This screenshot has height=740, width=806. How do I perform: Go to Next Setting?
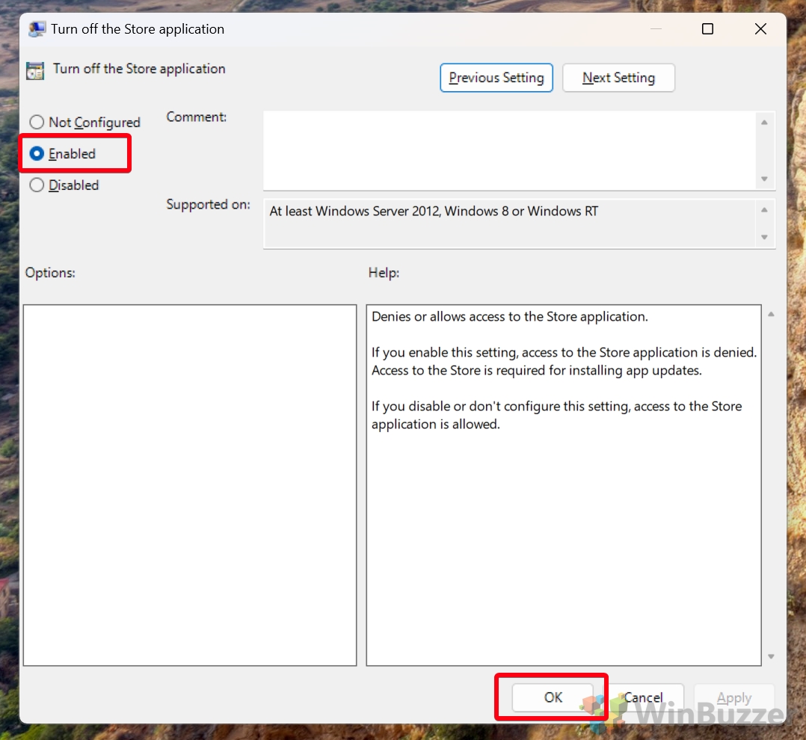click(x=618, y=78)
